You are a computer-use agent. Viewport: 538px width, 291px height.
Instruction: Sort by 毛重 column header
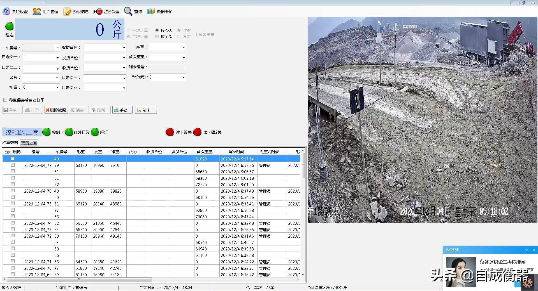tap(81, 152)
